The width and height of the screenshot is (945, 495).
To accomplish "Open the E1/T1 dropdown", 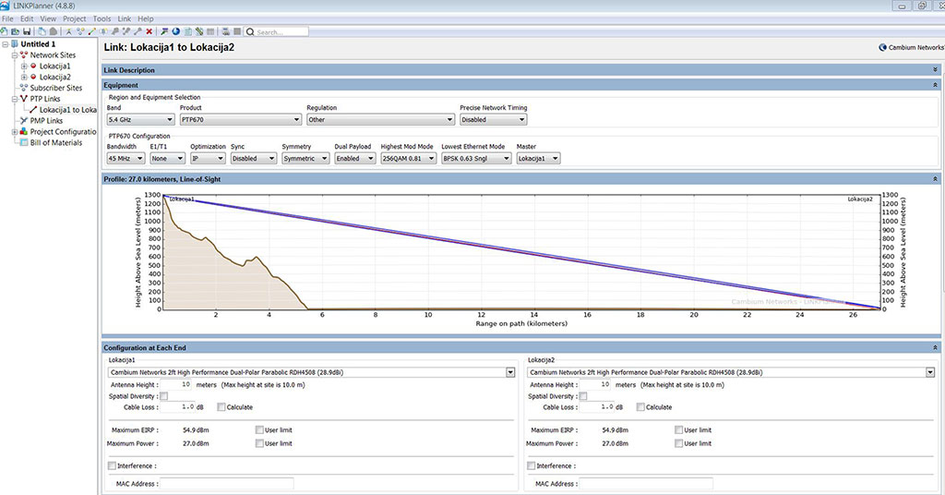I will point(167,158).
